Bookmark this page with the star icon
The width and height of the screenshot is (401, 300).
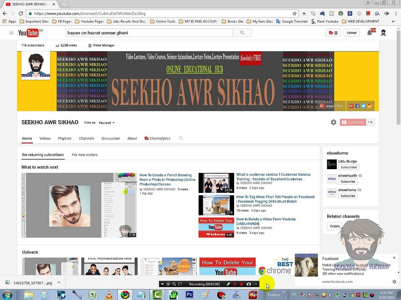coord(294,13)
